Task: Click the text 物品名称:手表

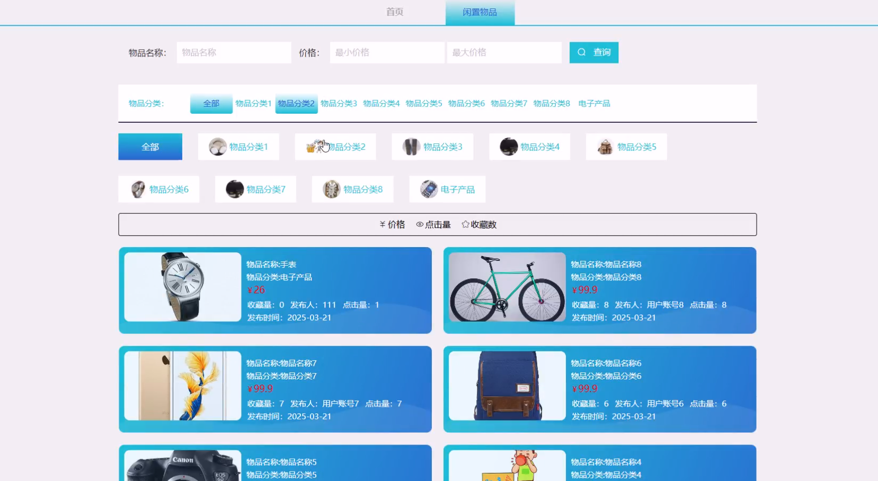Action: (271, 265)
